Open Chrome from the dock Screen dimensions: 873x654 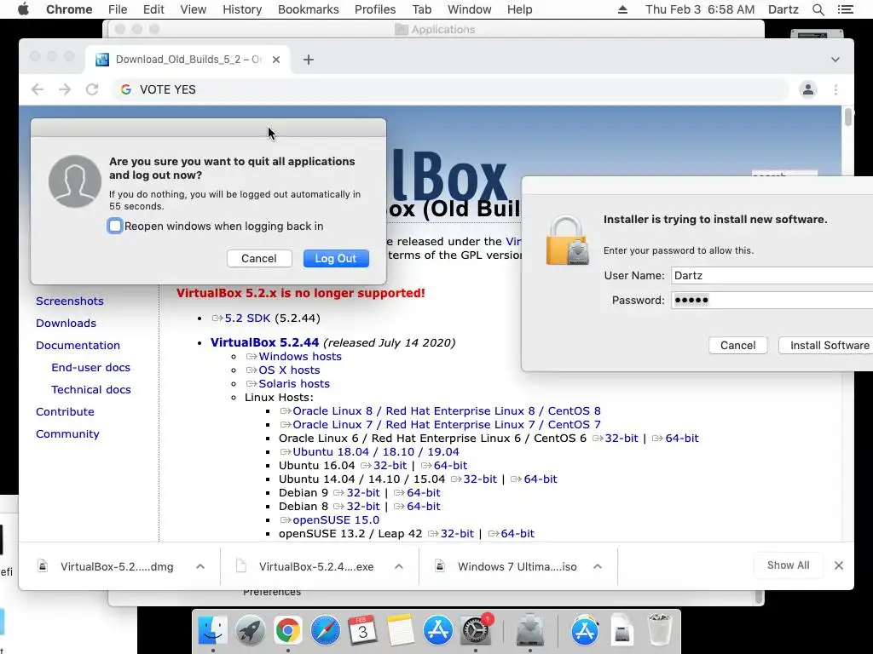click(x=287, y=631)
